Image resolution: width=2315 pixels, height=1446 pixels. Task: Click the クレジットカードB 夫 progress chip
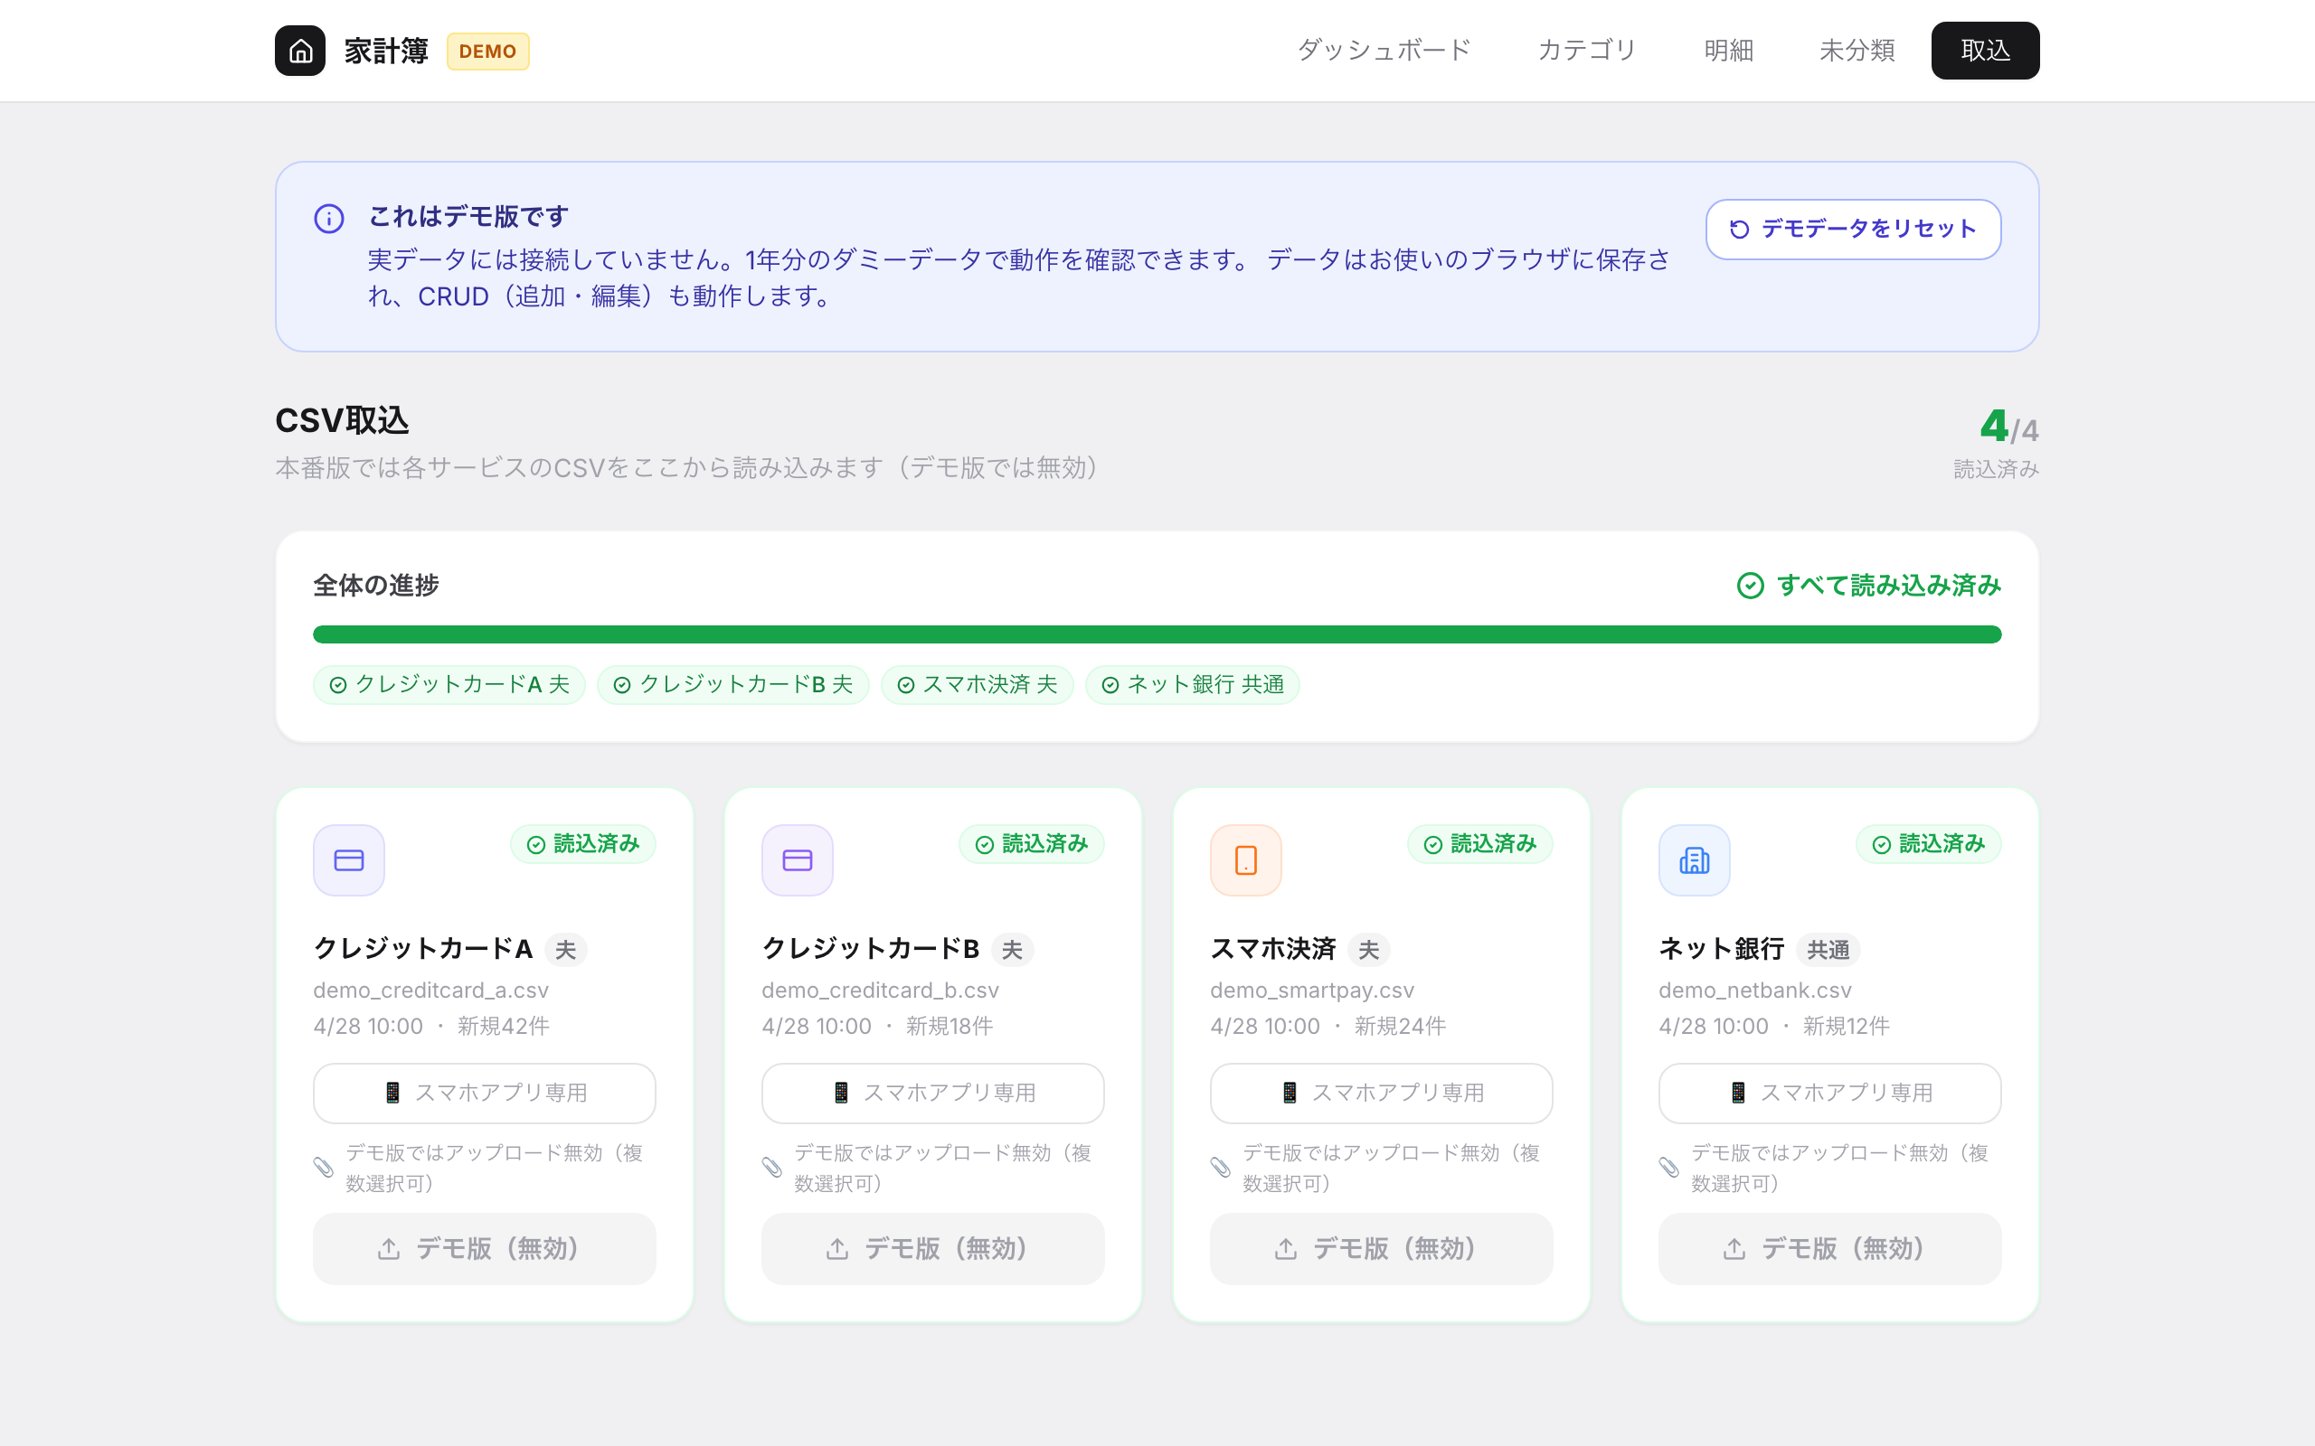(732, 685)
